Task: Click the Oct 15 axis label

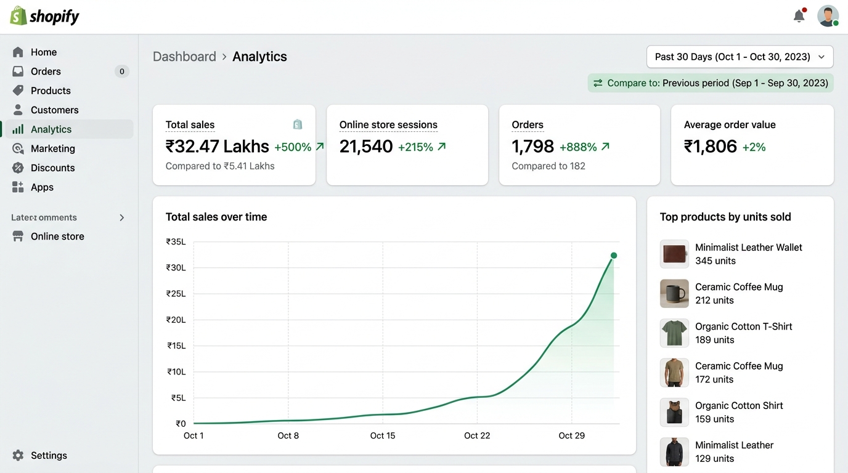Action: click(x=383, y=435)
